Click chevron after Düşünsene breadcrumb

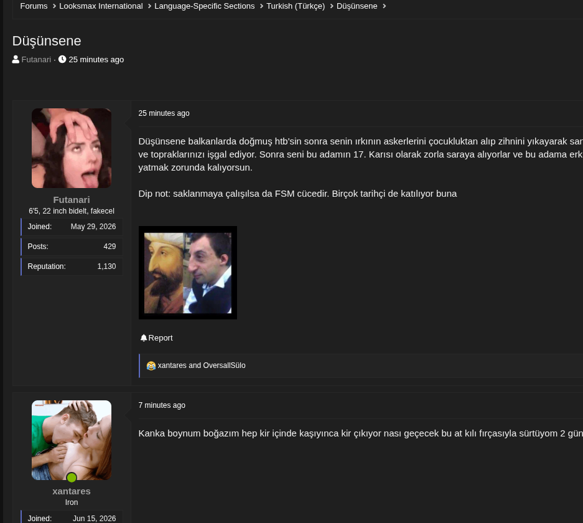tap(384, 6)
